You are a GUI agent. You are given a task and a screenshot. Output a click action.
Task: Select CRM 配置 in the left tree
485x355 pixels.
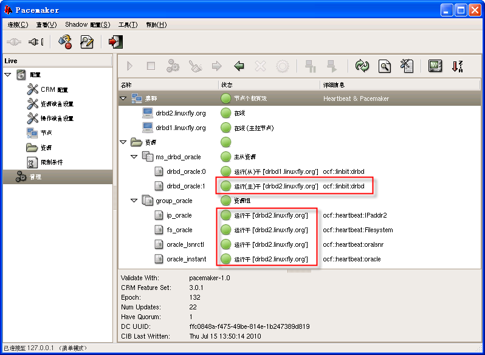pos(54,89)
